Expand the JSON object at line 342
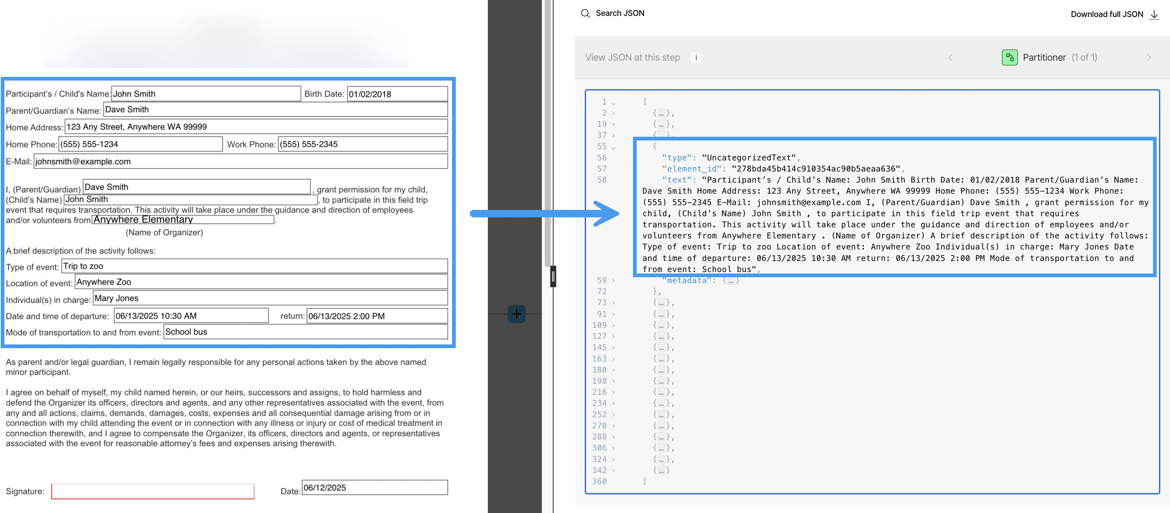Screen dimensions: 1170x513 (x=613, y=471)
